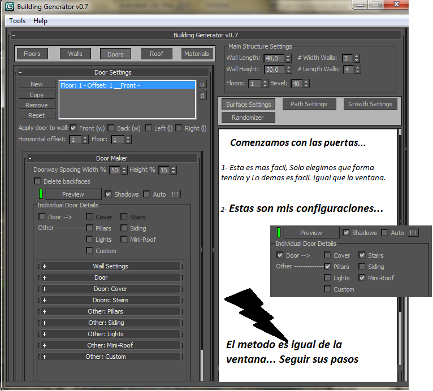
Task: Click the 3ds Max app icon in title bar
Action: [9, 7]
